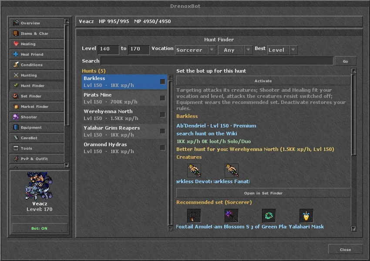Focus the Search text field
The image size is (370, 261).
217,61
